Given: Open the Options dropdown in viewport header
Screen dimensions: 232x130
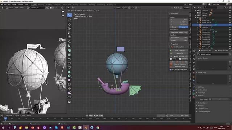Looking at the screenshot, I should (x=187, y=8).
